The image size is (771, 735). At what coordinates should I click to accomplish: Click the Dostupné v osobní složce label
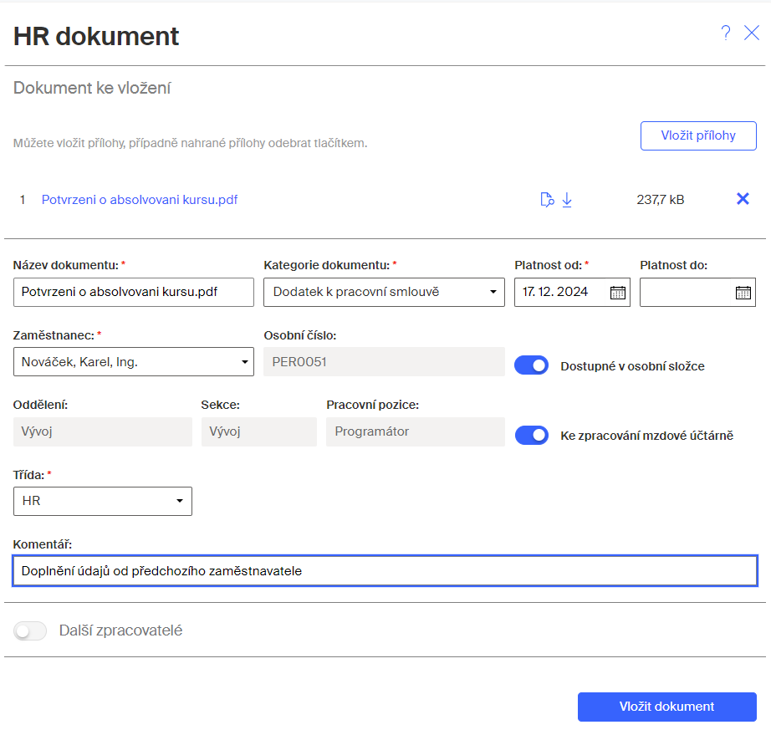tap(632, 366)
